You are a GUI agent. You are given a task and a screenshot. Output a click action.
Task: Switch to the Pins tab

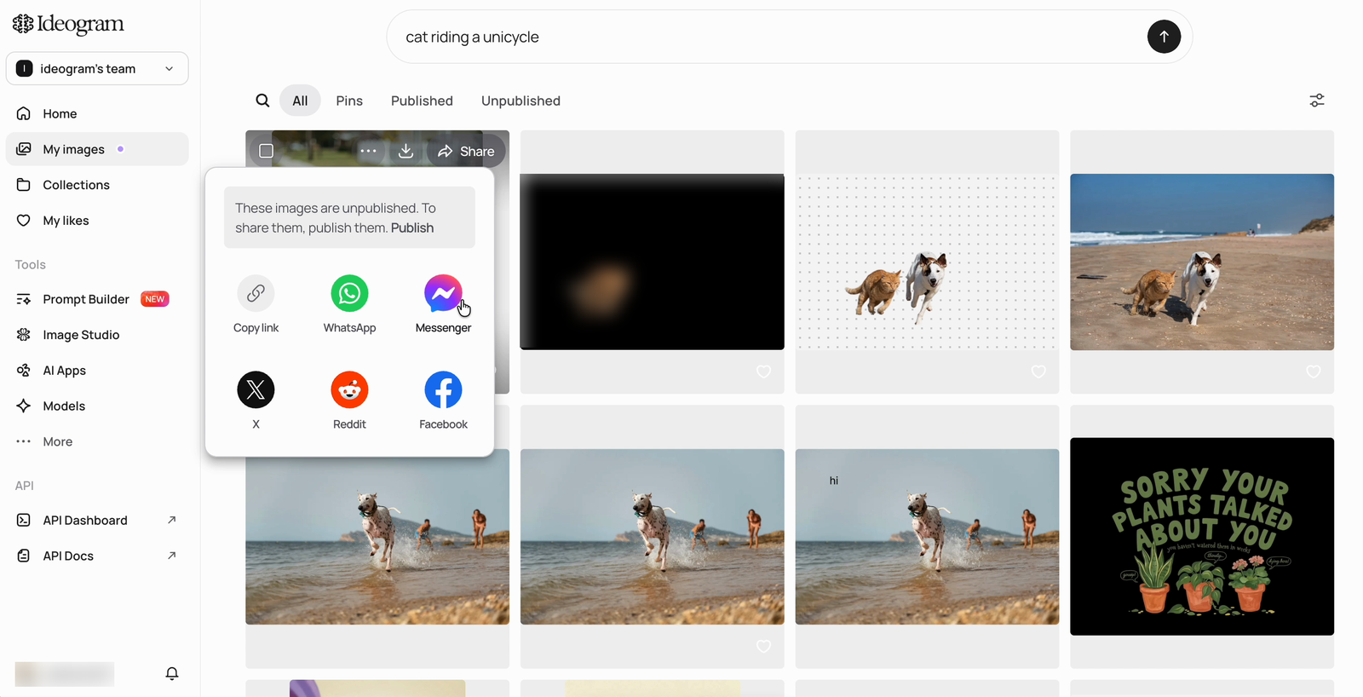pos(349,101)
